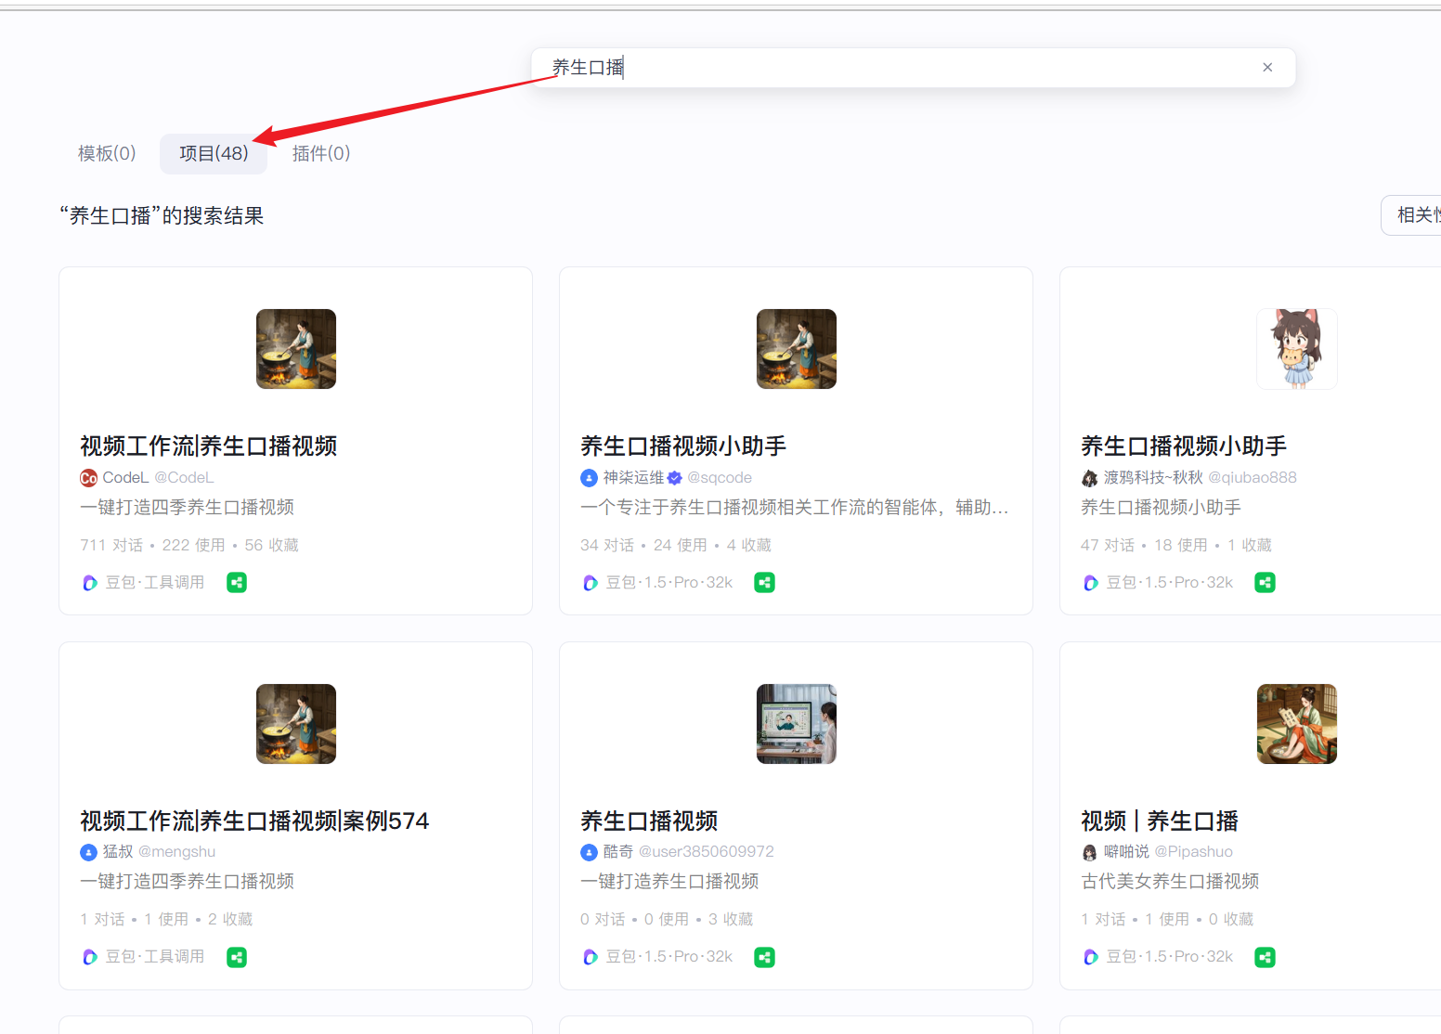Click the 豆包 model icon on 噼啪说's card
Image resolution: width=1441 pixels, height=1034 pixels.
pos(1091,957)
